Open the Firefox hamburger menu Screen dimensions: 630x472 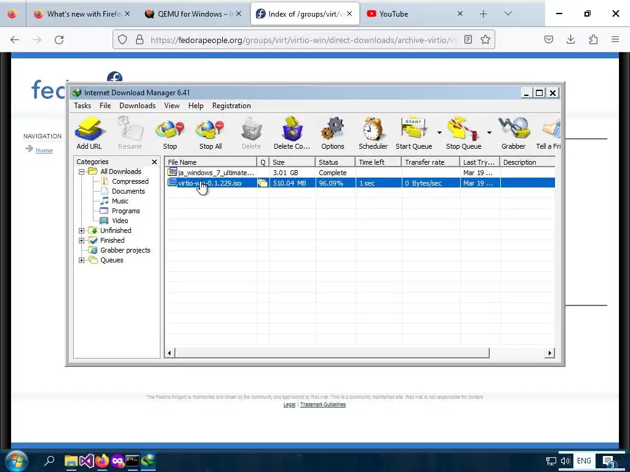pyautogui.click(x=615, y=39)
